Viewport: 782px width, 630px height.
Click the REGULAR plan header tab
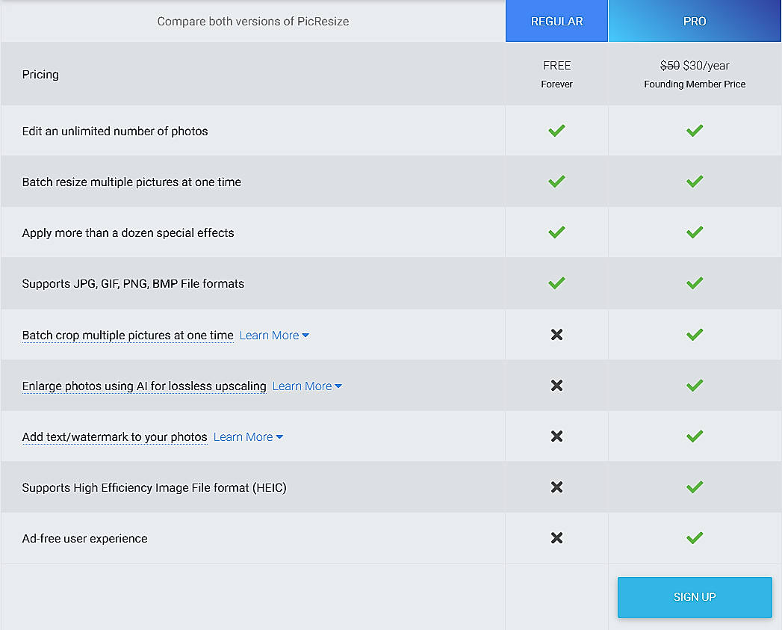pyautogui.click(x=556, y=21)
